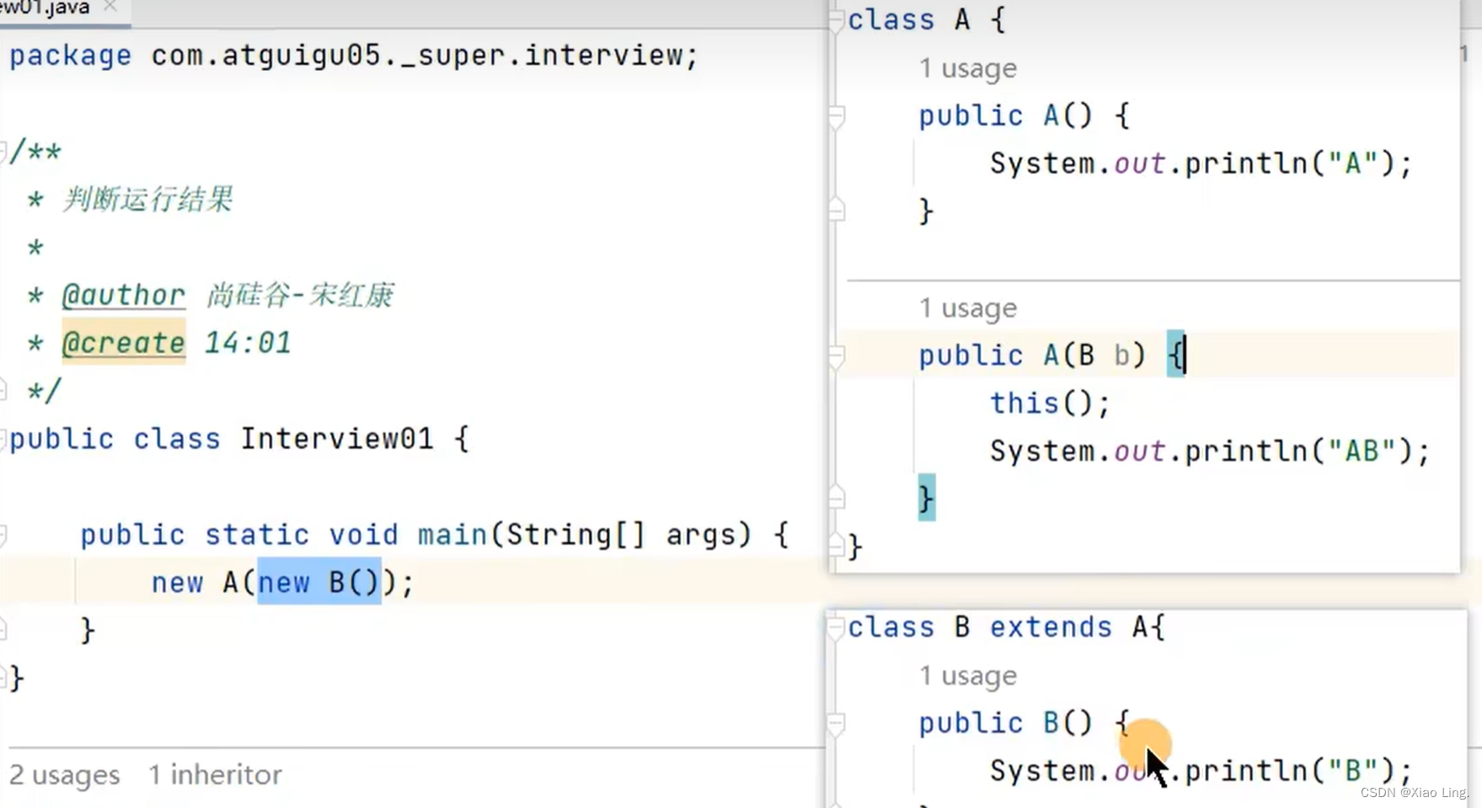Image resolution: width=1482 pixels, height=808 pixels.
Task: Click the println("B") statement
Action: pyautogui.click(x=1201, y=771)
